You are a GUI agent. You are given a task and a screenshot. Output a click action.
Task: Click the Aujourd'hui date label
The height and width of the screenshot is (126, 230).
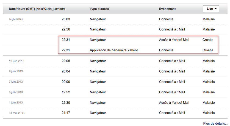point(16,19)
